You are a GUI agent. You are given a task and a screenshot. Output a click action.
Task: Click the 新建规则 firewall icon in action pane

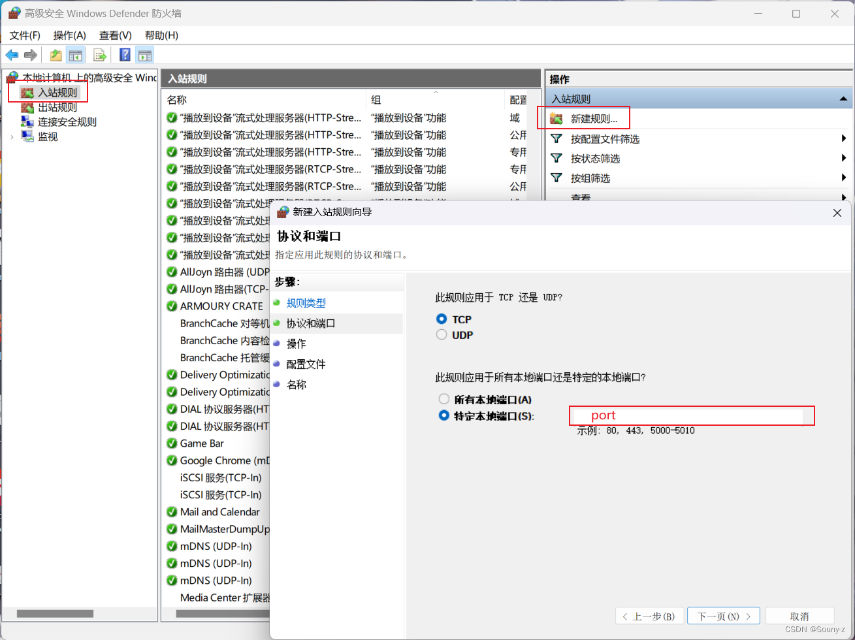pos(556,118)
